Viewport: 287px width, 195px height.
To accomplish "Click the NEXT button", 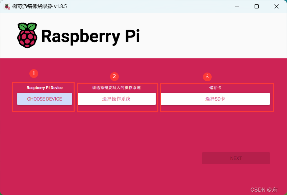I will click(236, 158).
